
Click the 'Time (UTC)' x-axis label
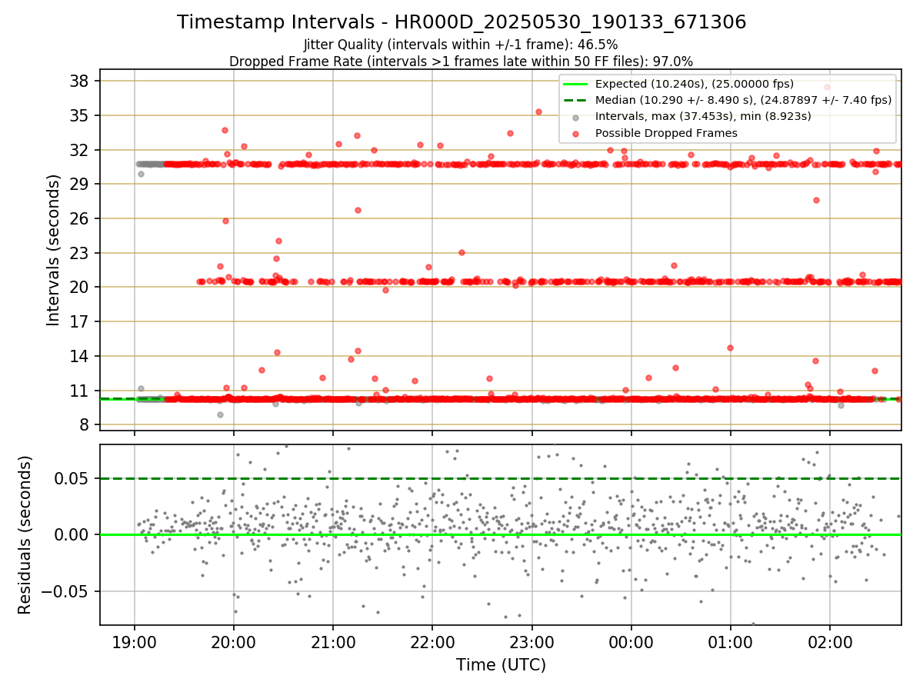pyautogui.click(x=501, y=664)
